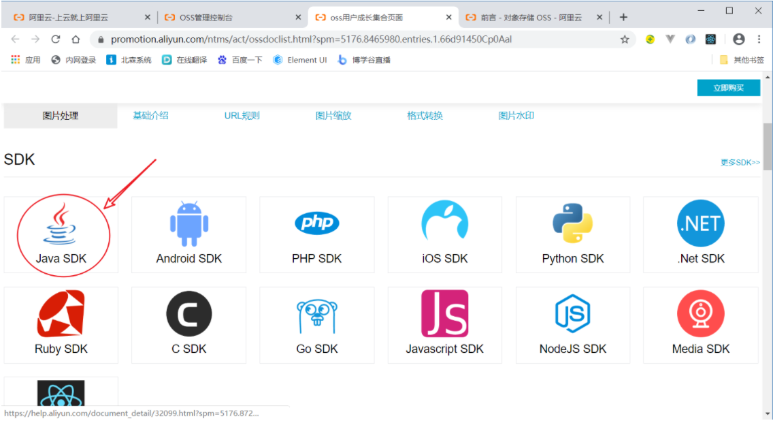Open the URL规则 link
The image size is (773, 425).
click(x=242, y=116)
